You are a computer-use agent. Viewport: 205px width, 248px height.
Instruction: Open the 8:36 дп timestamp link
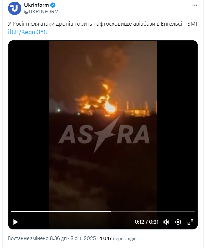tap(58, 238)
